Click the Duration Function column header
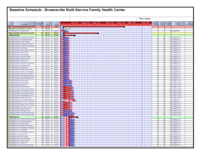This screenshot has width=201, height=155. (178, 24)
